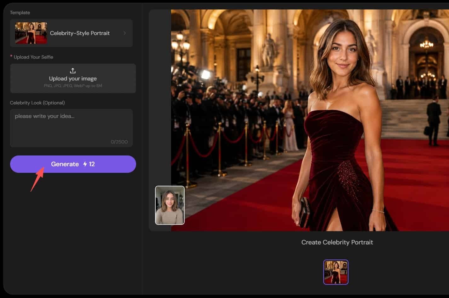
Task: Click the chevron arrow beside Celebrity-Style Portrait
Action: pyautogui.click(x=125, y=33)
